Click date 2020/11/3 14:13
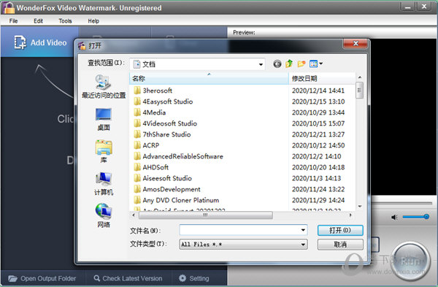This screenshot has height=287, width=438. [317, 178]
